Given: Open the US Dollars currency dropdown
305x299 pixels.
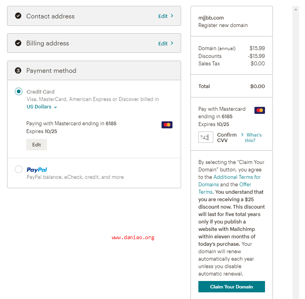Looking at the screenshot, I should [x=42, y=107].
